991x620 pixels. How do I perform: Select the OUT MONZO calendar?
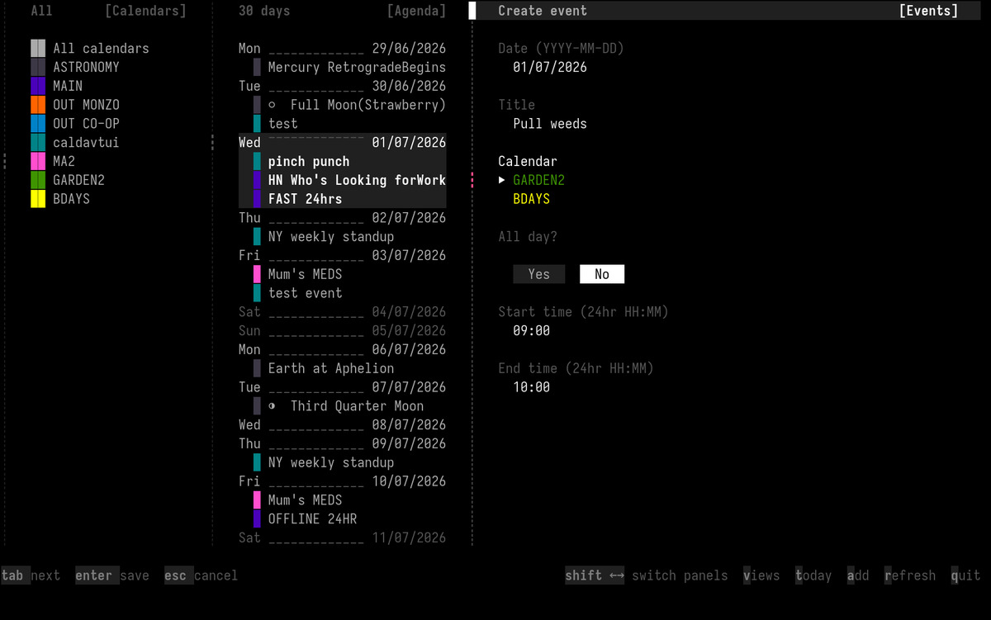86,105
